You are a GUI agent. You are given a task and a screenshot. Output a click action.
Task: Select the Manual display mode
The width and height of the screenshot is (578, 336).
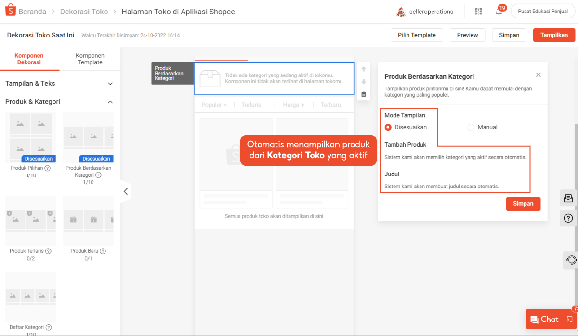click(471, 127)
